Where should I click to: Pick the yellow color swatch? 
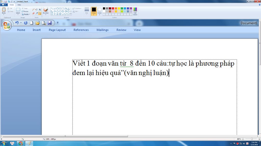(x=119, y=8)
